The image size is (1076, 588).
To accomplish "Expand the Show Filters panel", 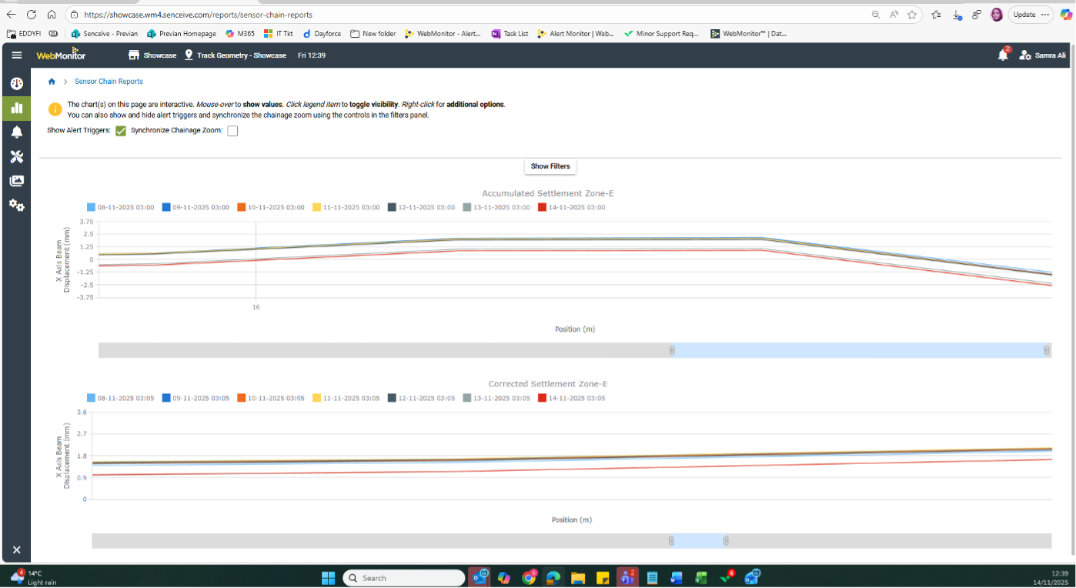I will coord(550,166).
